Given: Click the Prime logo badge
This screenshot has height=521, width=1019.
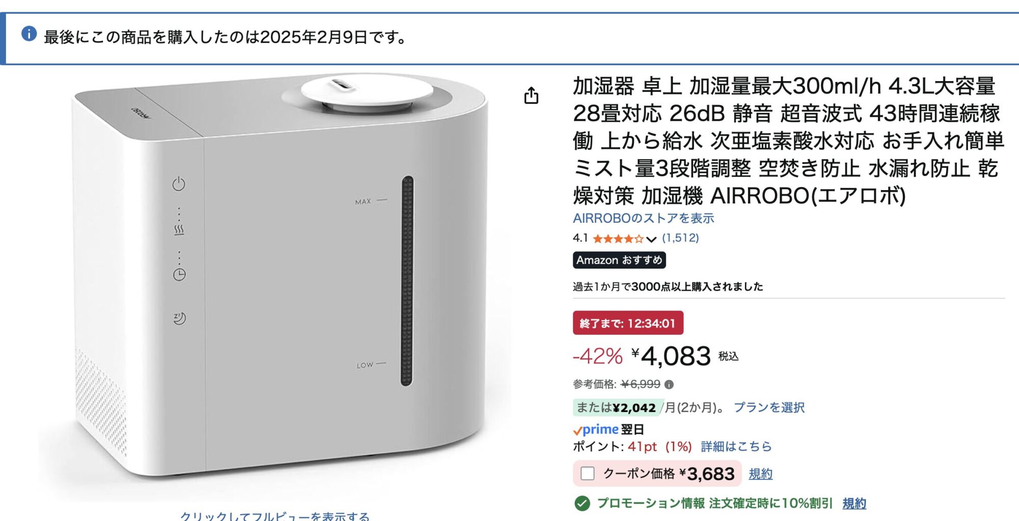Looking at the screenshot, I should point(596,430).
